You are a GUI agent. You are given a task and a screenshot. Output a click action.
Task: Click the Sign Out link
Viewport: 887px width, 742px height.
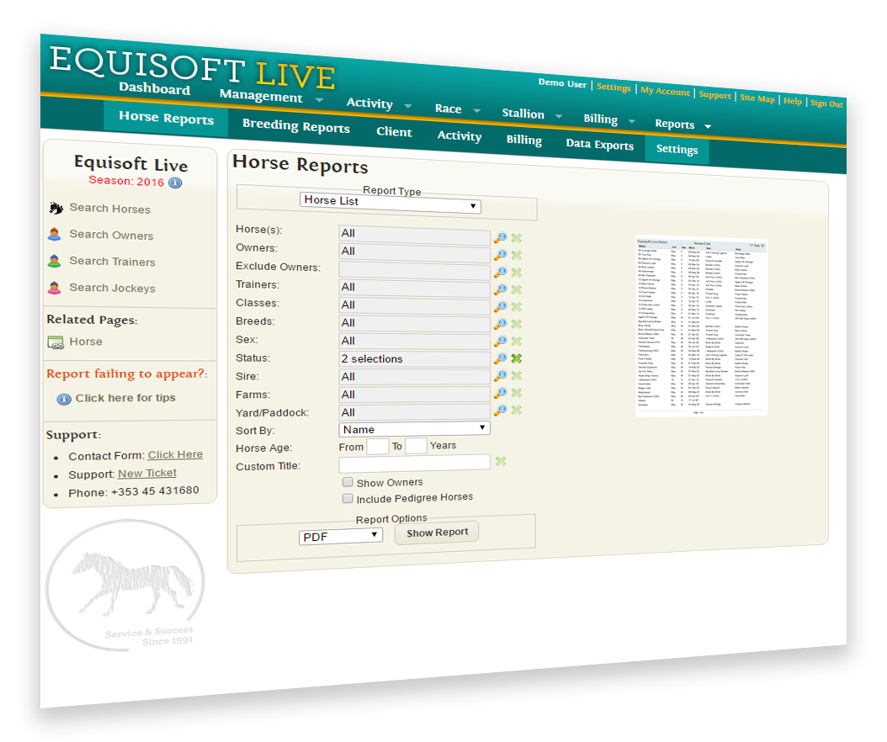coord(826,103)
